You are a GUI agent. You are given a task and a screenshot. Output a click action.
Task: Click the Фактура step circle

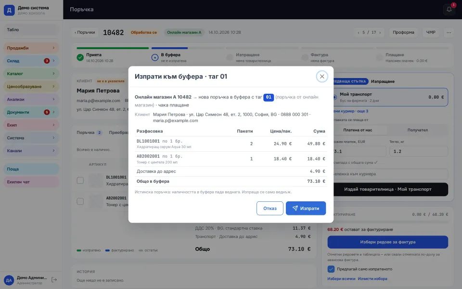tap(305, 57)
